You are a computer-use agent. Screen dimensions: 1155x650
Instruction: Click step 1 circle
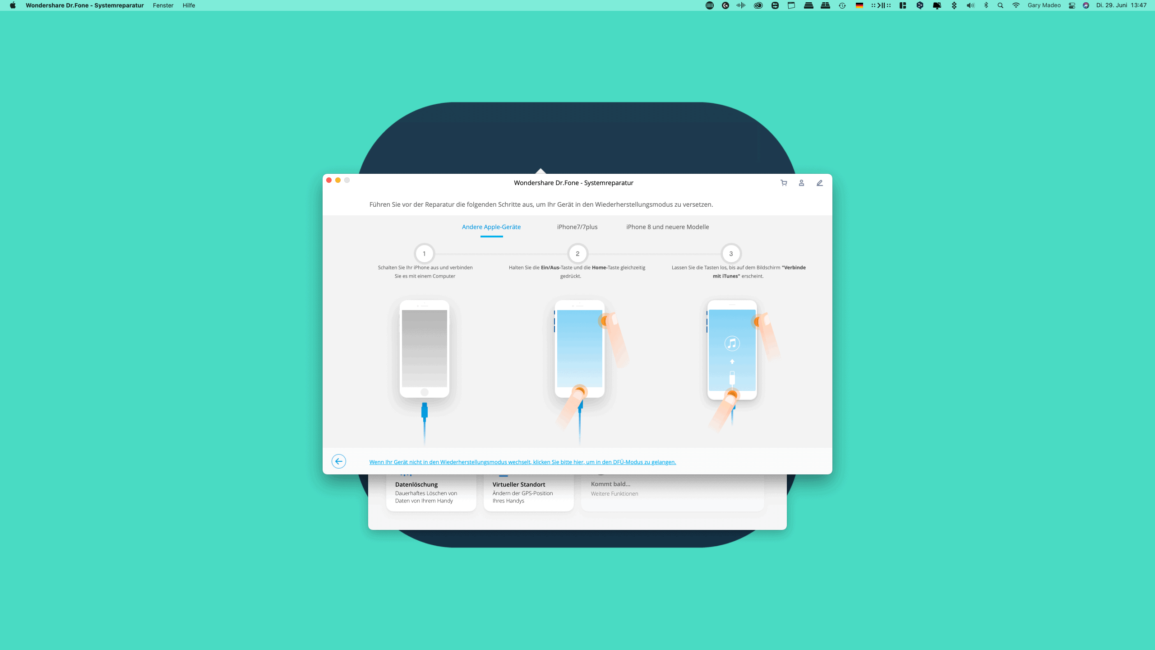(424, 254)
